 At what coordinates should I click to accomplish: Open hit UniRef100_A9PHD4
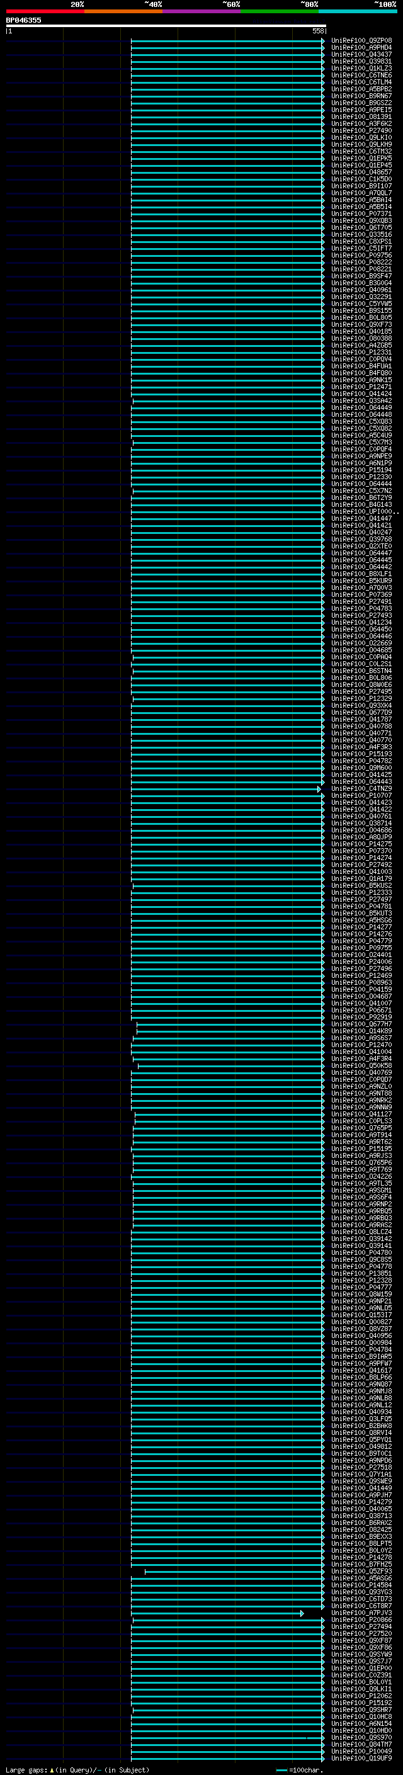coord(361,48)
